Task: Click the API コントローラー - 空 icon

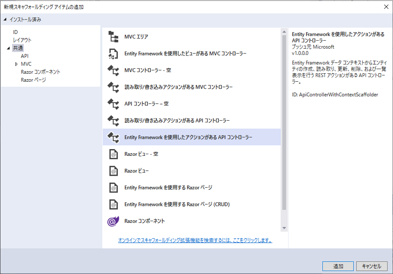Action: pyautogui.click(x=113, y=104)
